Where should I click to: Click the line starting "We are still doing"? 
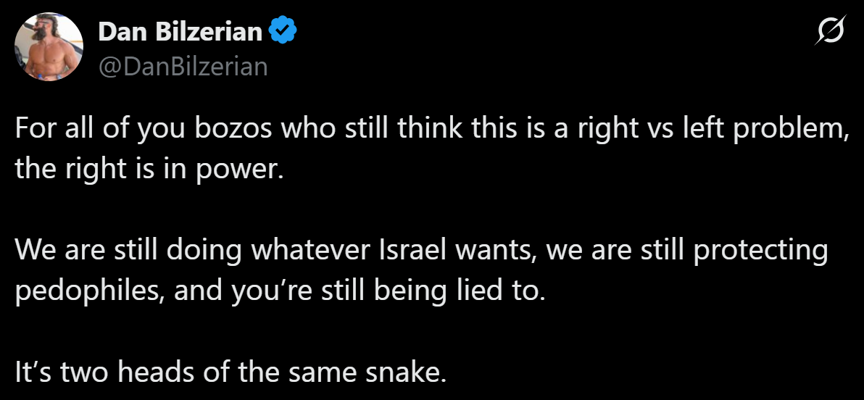[x=420, y=251]
